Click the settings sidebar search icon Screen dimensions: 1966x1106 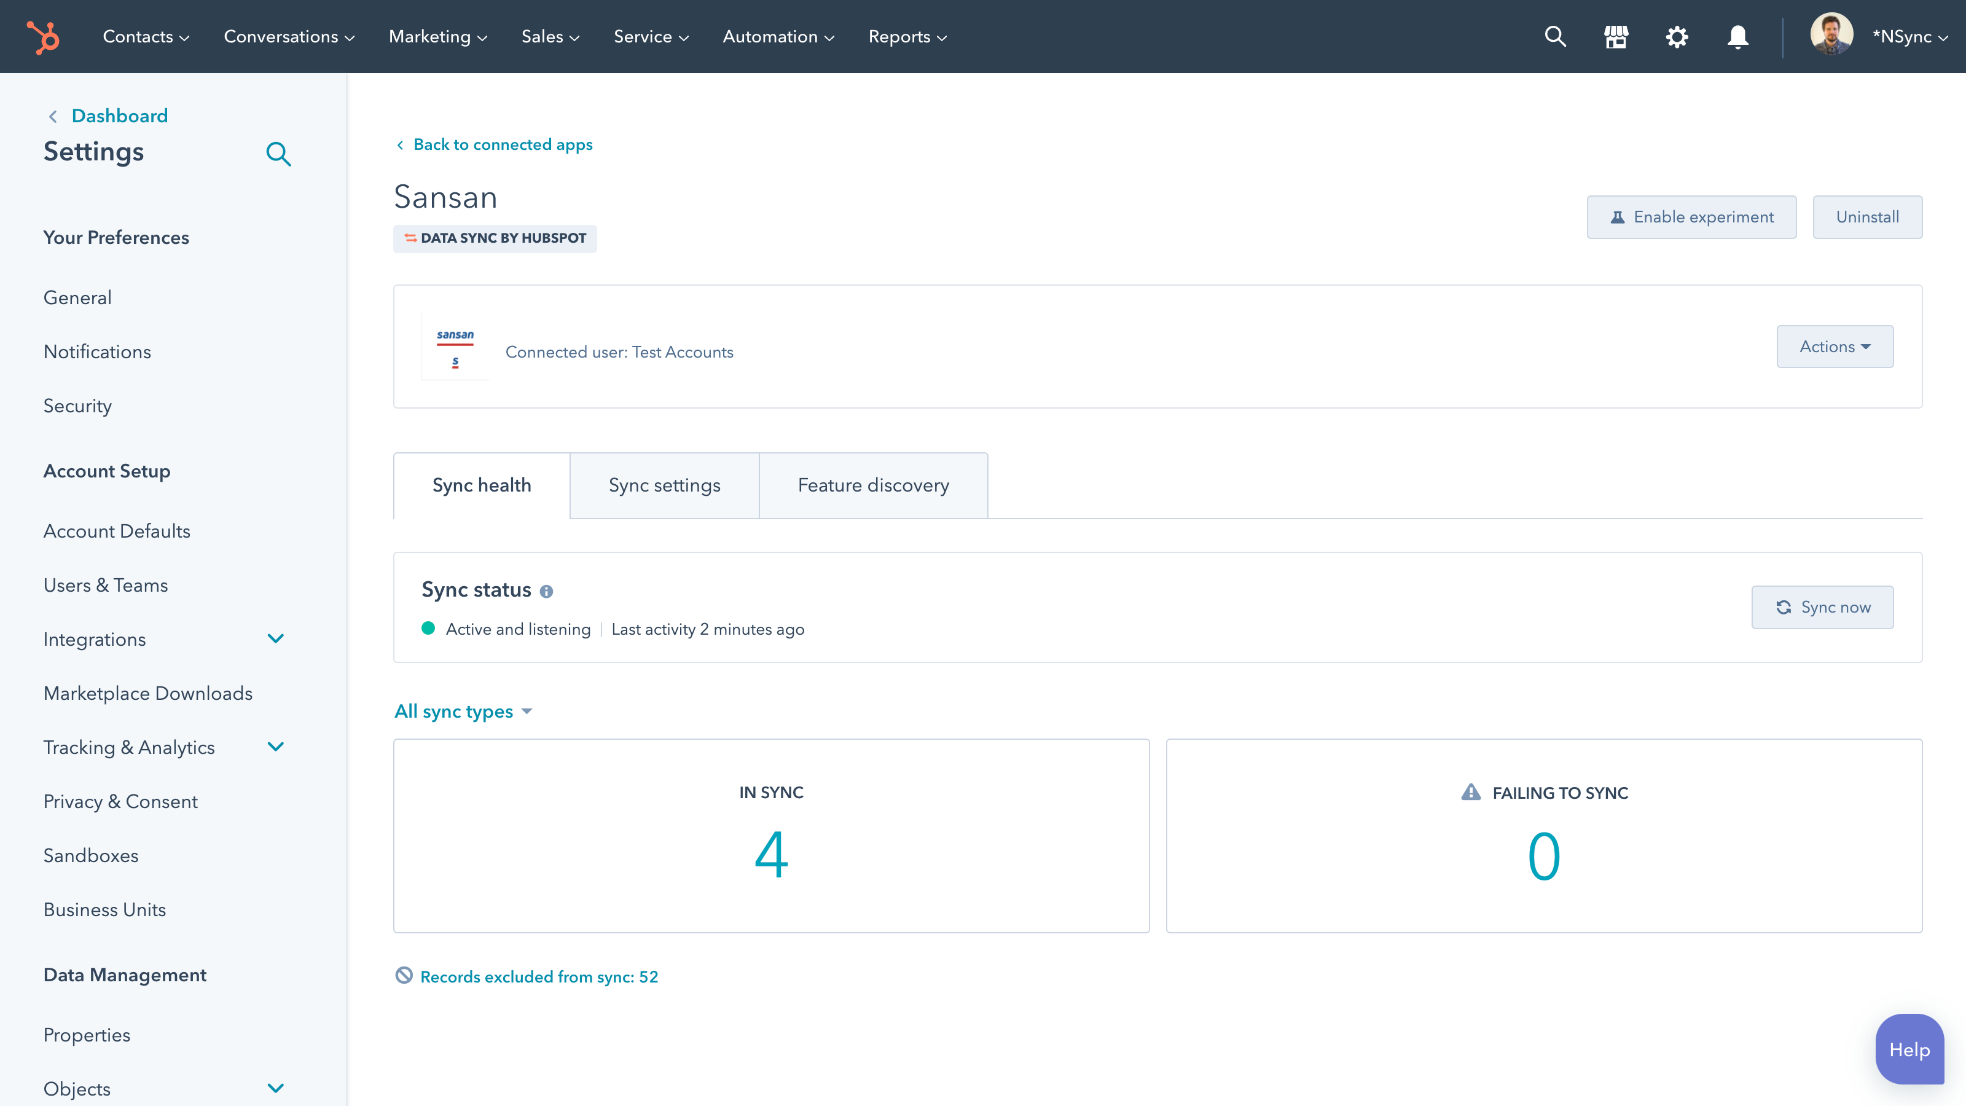coord(278,154)
